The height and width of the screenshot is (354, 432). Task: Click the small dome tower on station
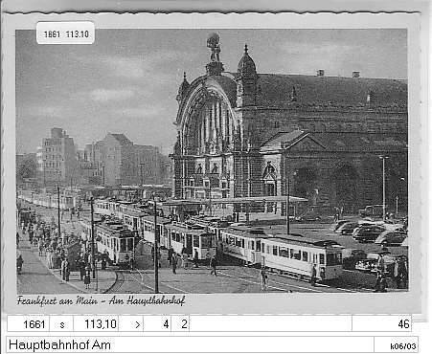click(246, 61)
